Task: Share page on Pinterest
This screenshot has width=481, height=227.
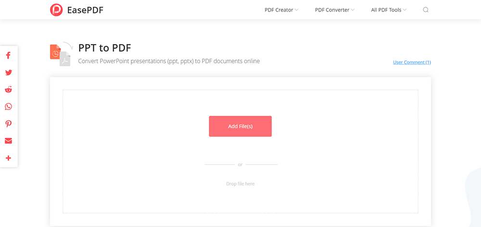Action: click(x=8, y=124)
